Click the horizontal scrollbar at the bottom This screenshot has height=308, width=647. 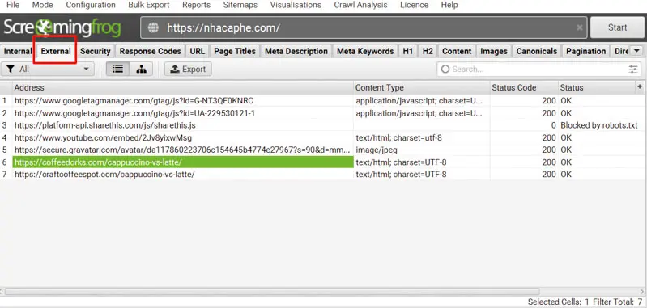pyautogui.click(x=272, y=292)
